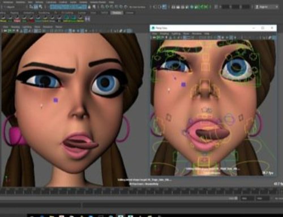Click the first frame number field below timeline
The image size is (283, 217).
coord(247,198)
